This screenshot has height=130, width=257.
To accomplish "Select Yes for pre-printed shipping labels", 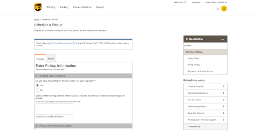I will (37, 85).
